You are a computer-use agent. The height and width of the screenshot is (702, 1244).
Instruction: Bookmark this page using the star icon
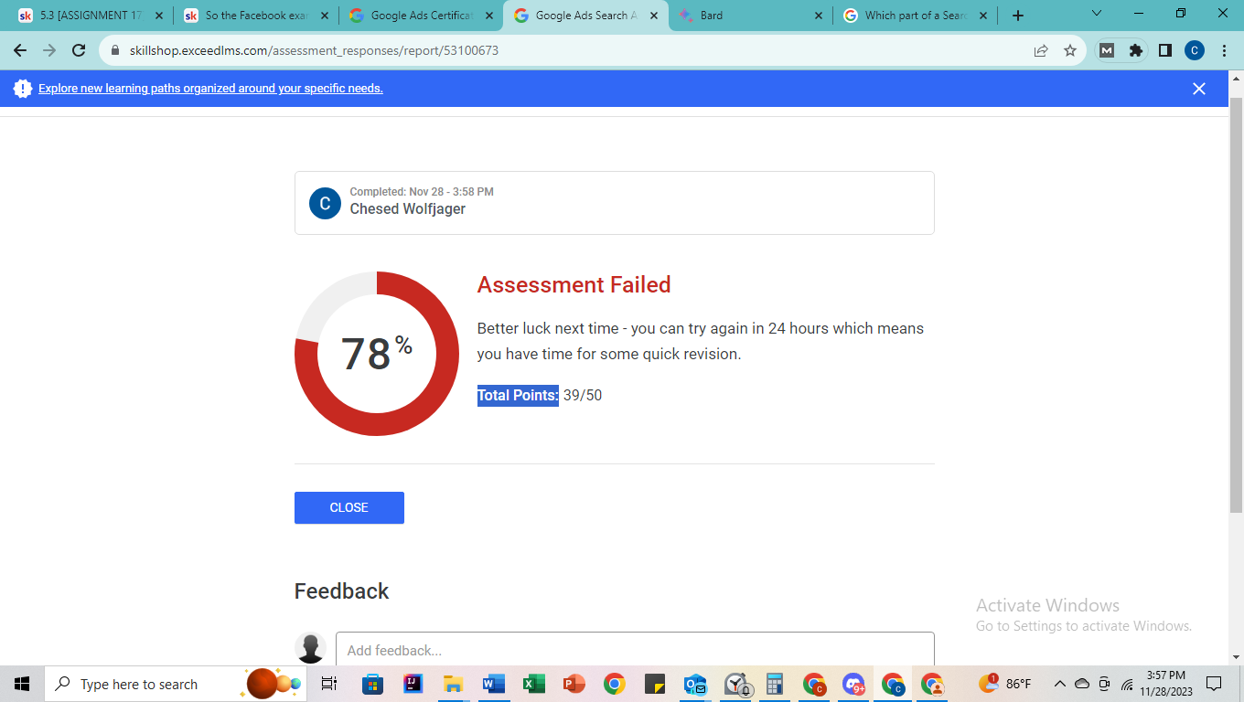pos(1070,50)
